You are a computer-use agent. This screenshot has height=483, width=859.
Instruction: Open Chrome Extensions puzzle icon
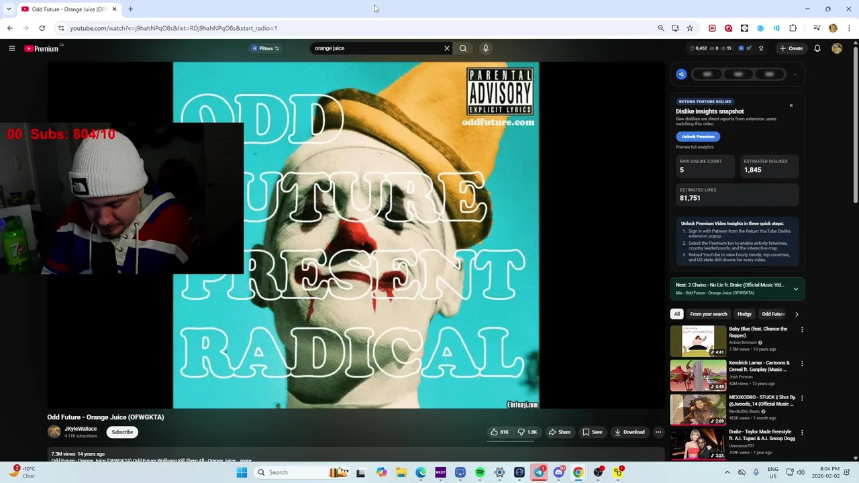[x=793, y=28]
